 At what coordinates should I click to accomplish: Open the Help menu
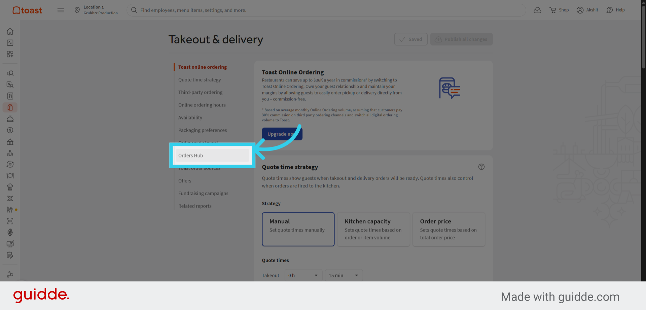pyautogui.click(x=615, y=10)
